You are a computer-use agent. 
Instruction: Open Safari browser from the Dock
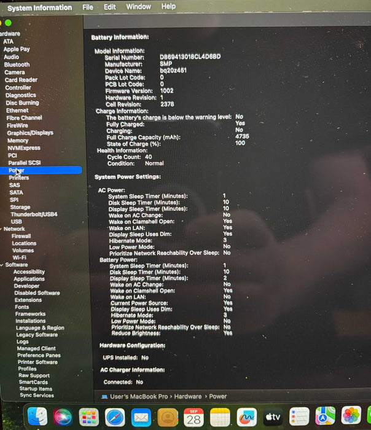(x=115, y=417)
